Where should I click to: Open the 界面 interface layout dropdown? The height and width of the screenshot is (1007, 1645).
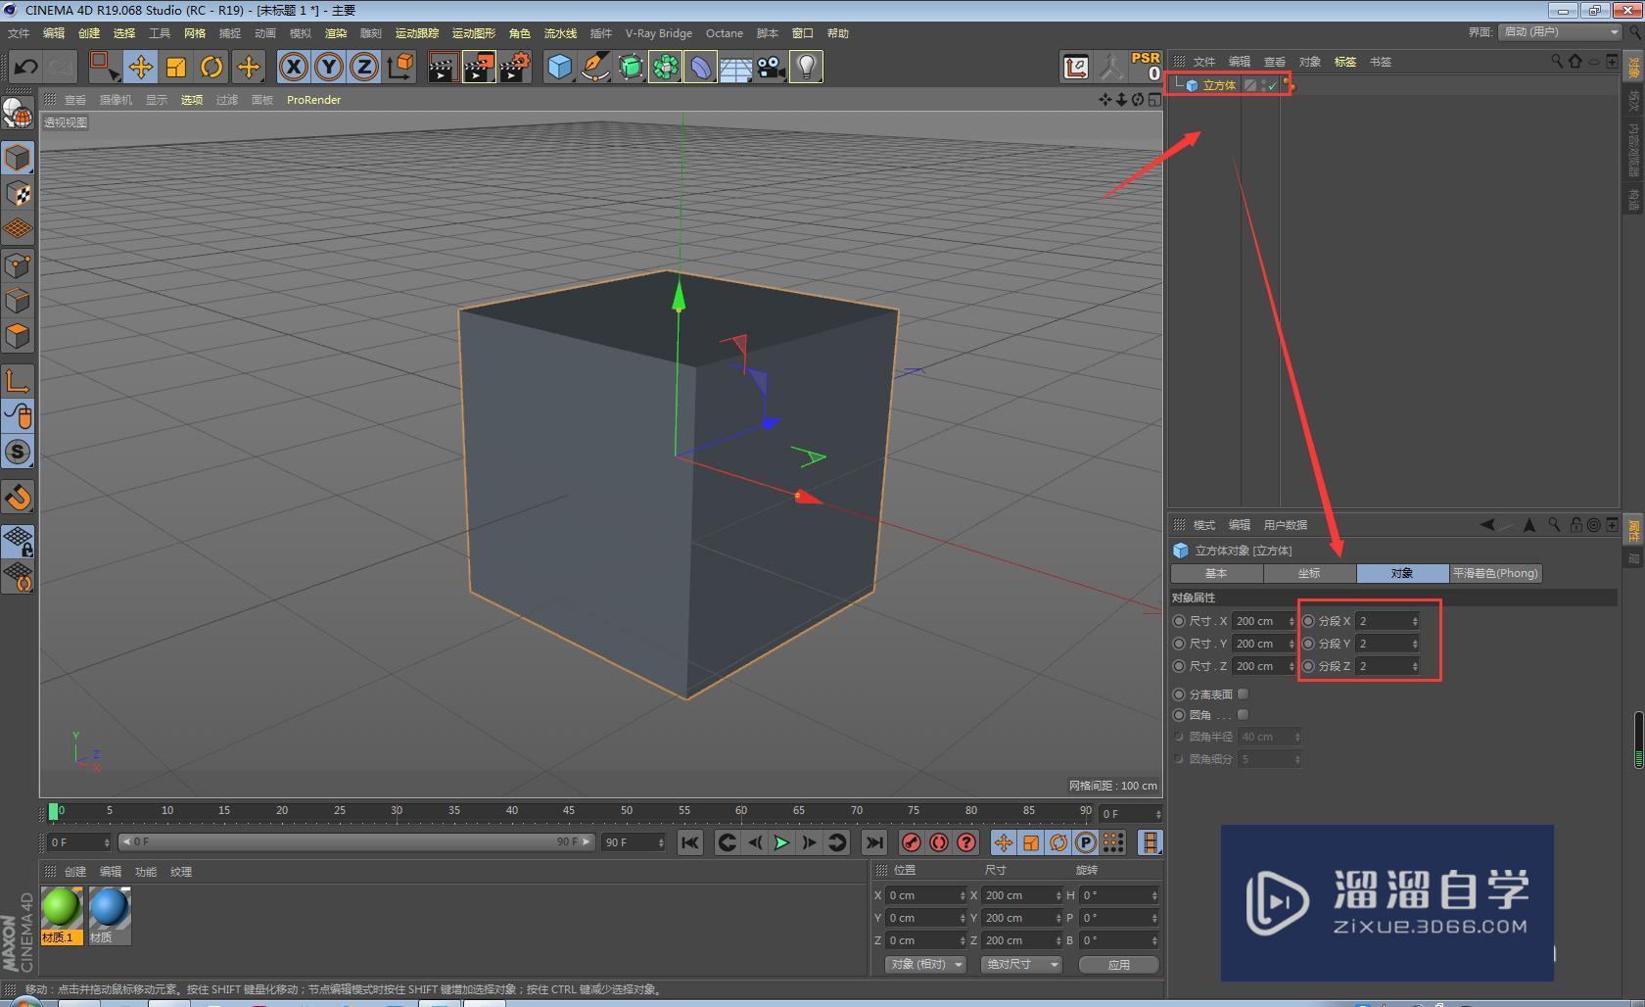click(1557, 30)
